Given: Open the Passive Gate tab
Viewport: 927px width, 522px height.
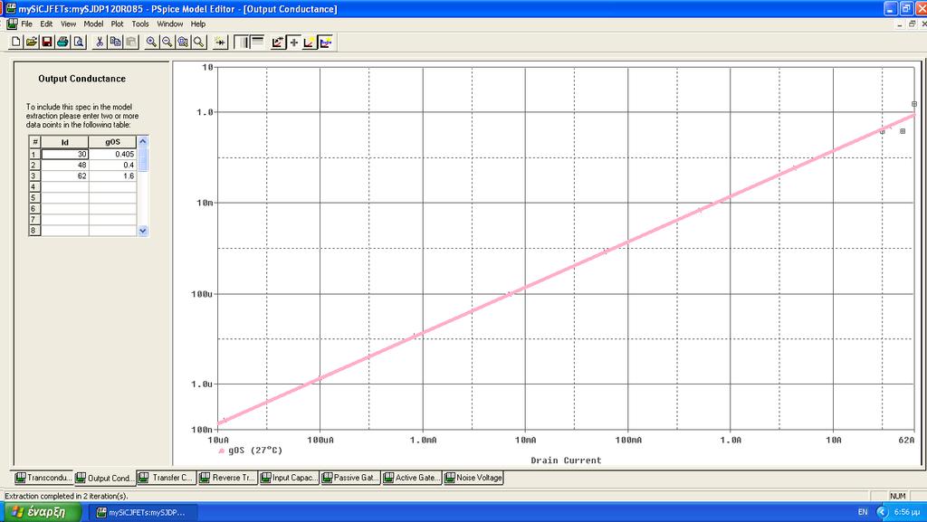Looking at the screenshot, I should (351, 478).
